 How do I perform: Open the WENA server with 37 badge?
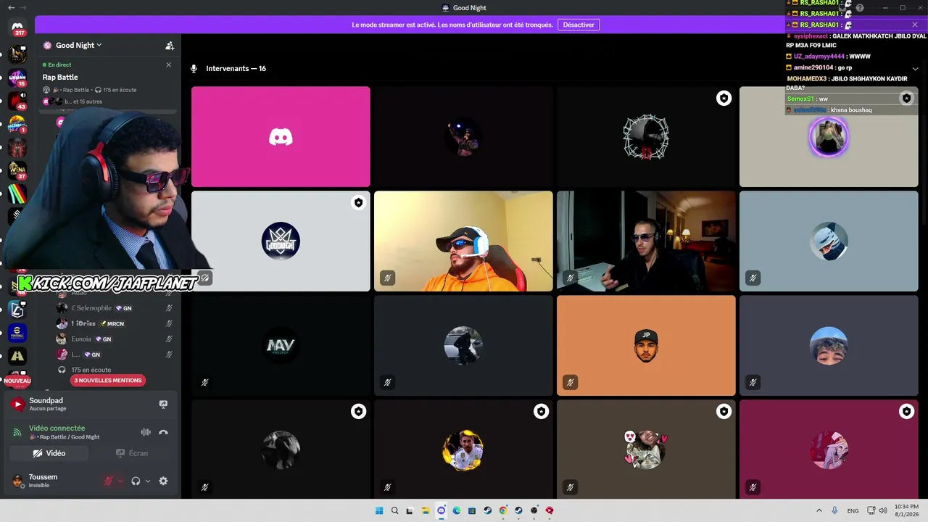point(17,170)
